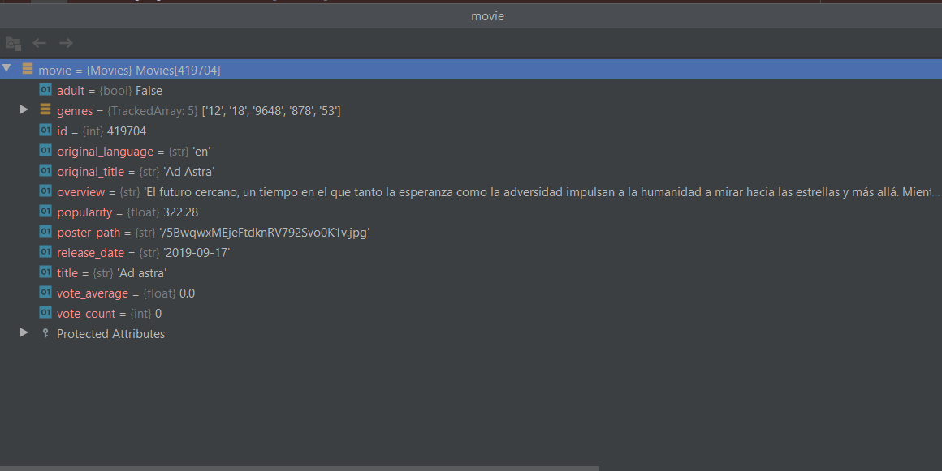Viewport: 942px width, 471px height.
Task: Click the Protected Attributes key icon
Action: [x=45, y=333]
